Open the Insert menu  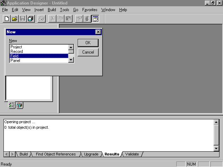(x=39, y=10)
